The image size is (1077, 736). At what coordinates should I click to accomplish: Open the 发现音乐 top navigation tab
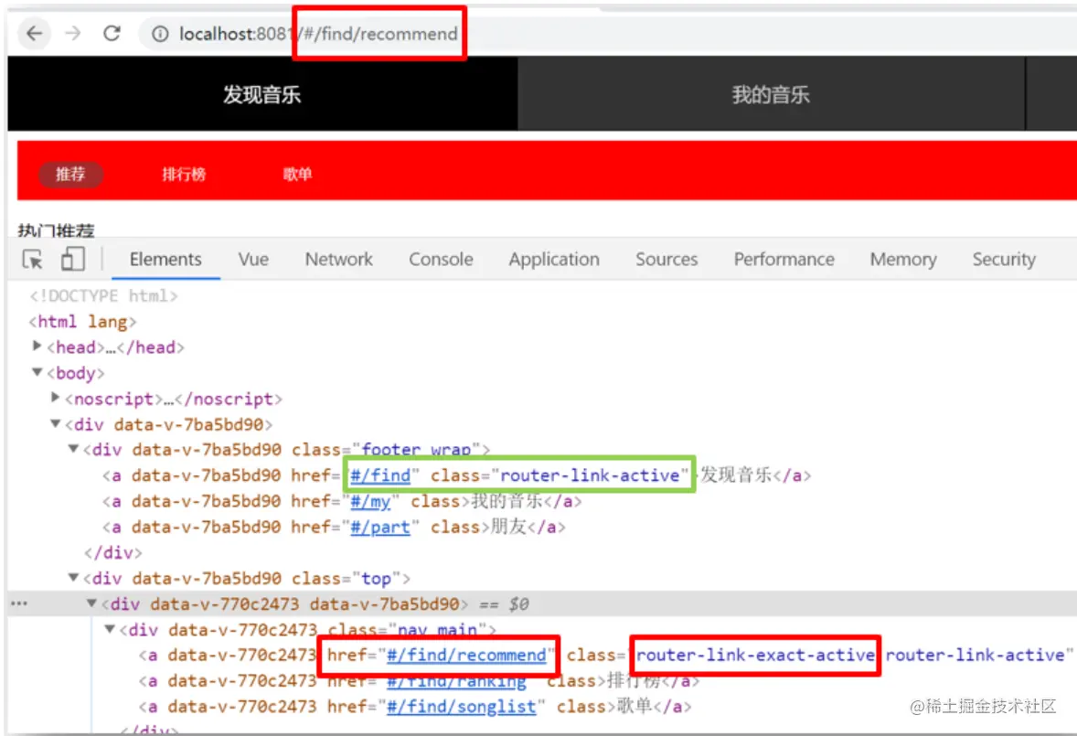[261, 94]
